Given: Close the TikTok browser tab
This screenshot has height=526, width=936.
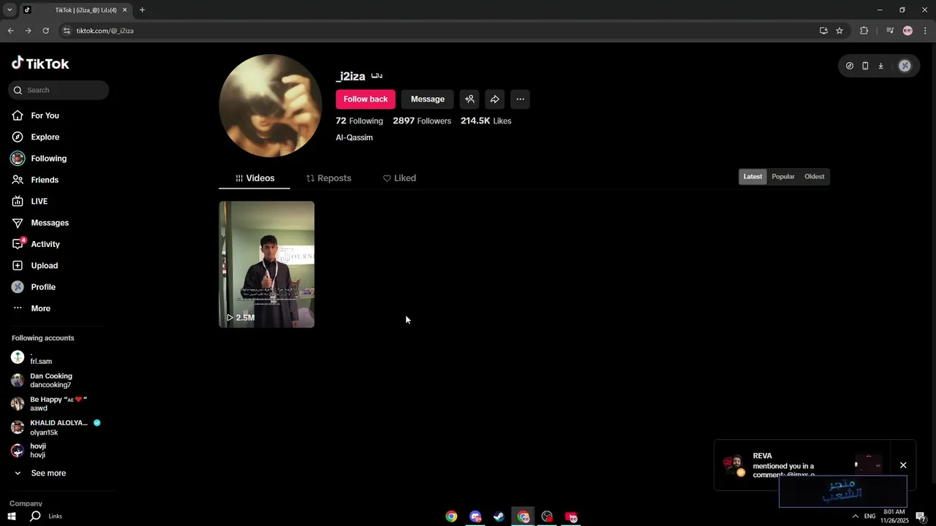Looking at the screenshot, I should (124, 10).
